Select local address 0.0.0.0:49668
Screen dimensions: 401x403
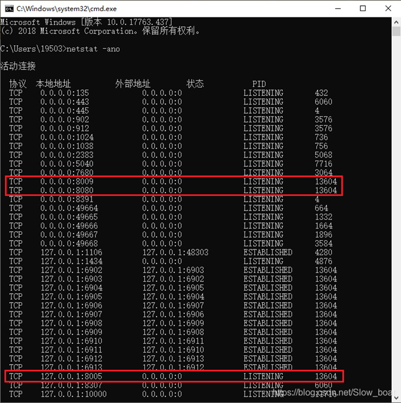(69, 244)
